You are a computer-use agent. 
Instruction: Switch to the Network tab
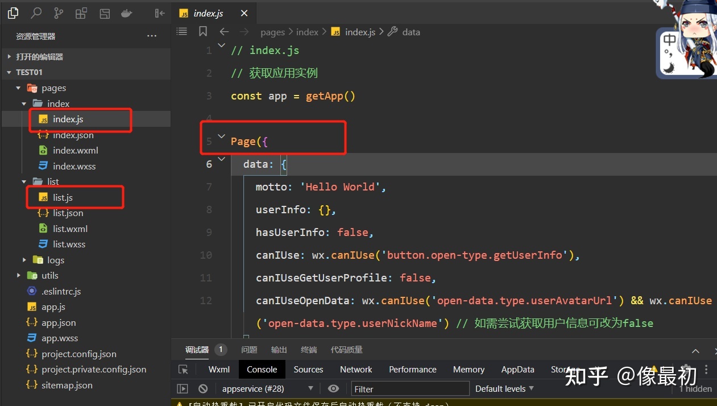pos(356,370)
